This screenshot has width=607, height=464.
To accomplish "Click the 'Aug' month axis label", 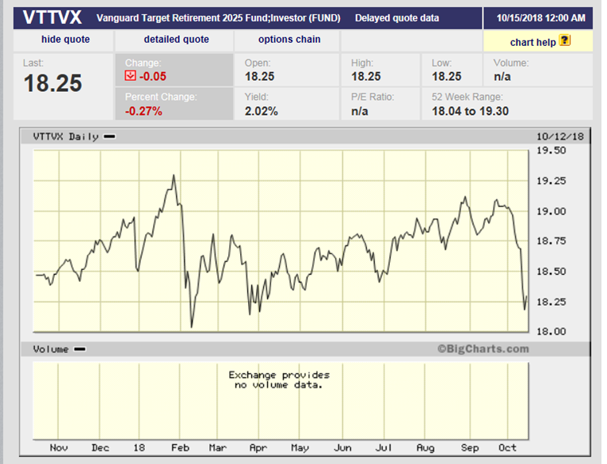I will point(426,447).
